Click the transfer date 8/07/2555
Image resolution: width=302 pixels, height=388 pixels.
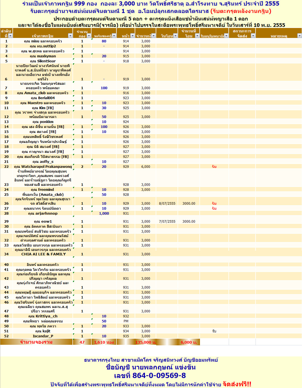167,204
